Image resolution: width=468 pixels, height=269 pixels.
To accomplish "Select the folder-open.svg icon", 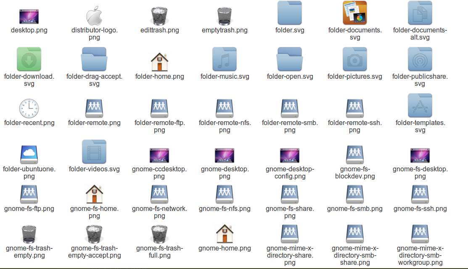I will pyautogui.click(x=290, y=59).
